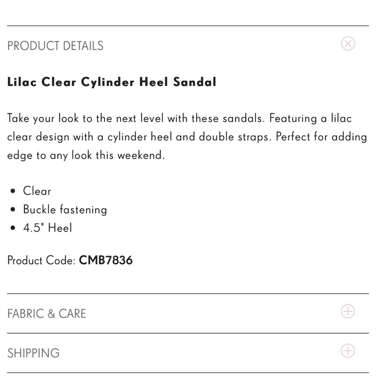Click the bullet dot beside "Buckle fastening"
Image resolution: width=376 pixels, height=376 pixels.
pyautogui.click(x=14, y=210)
